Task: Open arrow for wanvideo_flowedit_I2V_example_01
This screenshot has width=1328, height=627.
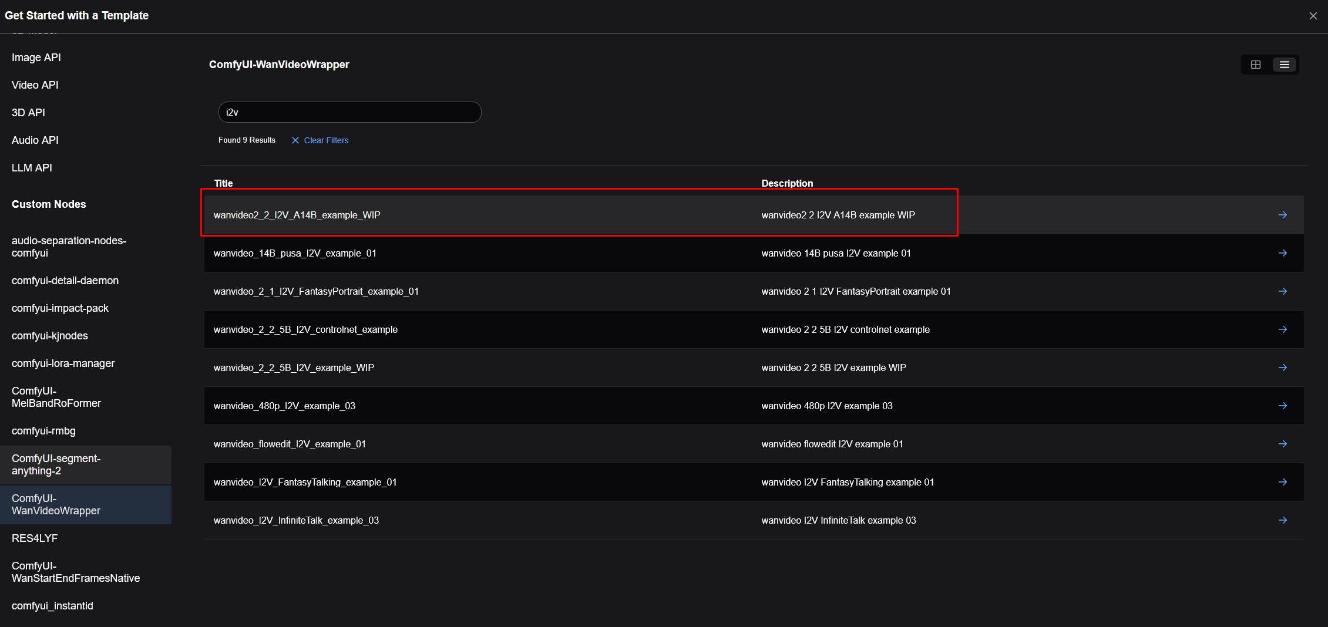Action: pos(1283,444)
